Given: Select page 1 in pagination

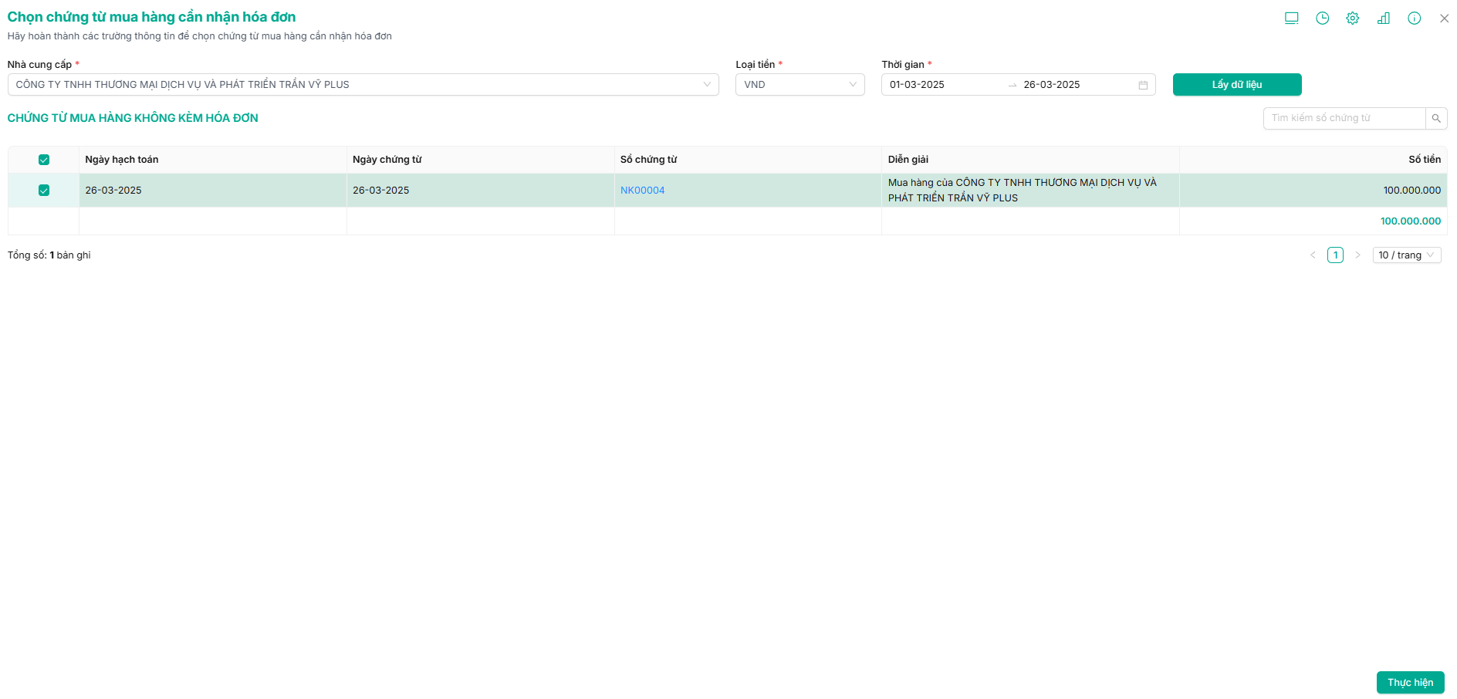Looking at the screenshot, I should (1335, 255).
